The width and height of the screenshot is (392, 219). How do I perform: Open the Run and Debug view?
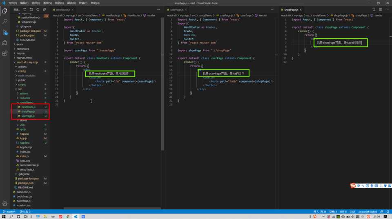click(5, 43)
